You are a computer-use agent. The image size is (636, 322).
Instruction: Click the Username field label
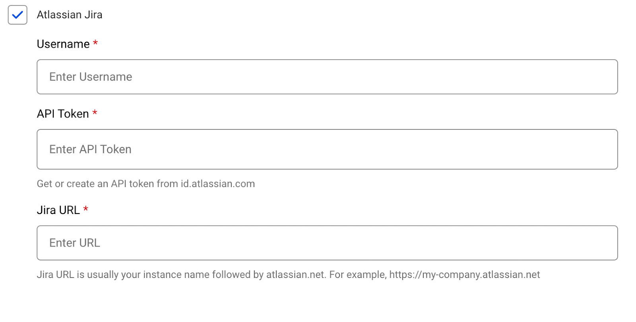62,44
